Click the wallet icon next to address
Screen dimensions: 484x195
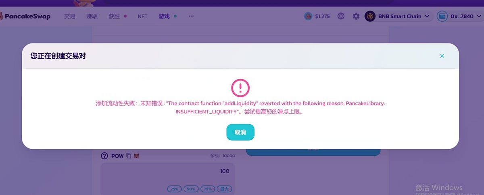tap(442, 16)
